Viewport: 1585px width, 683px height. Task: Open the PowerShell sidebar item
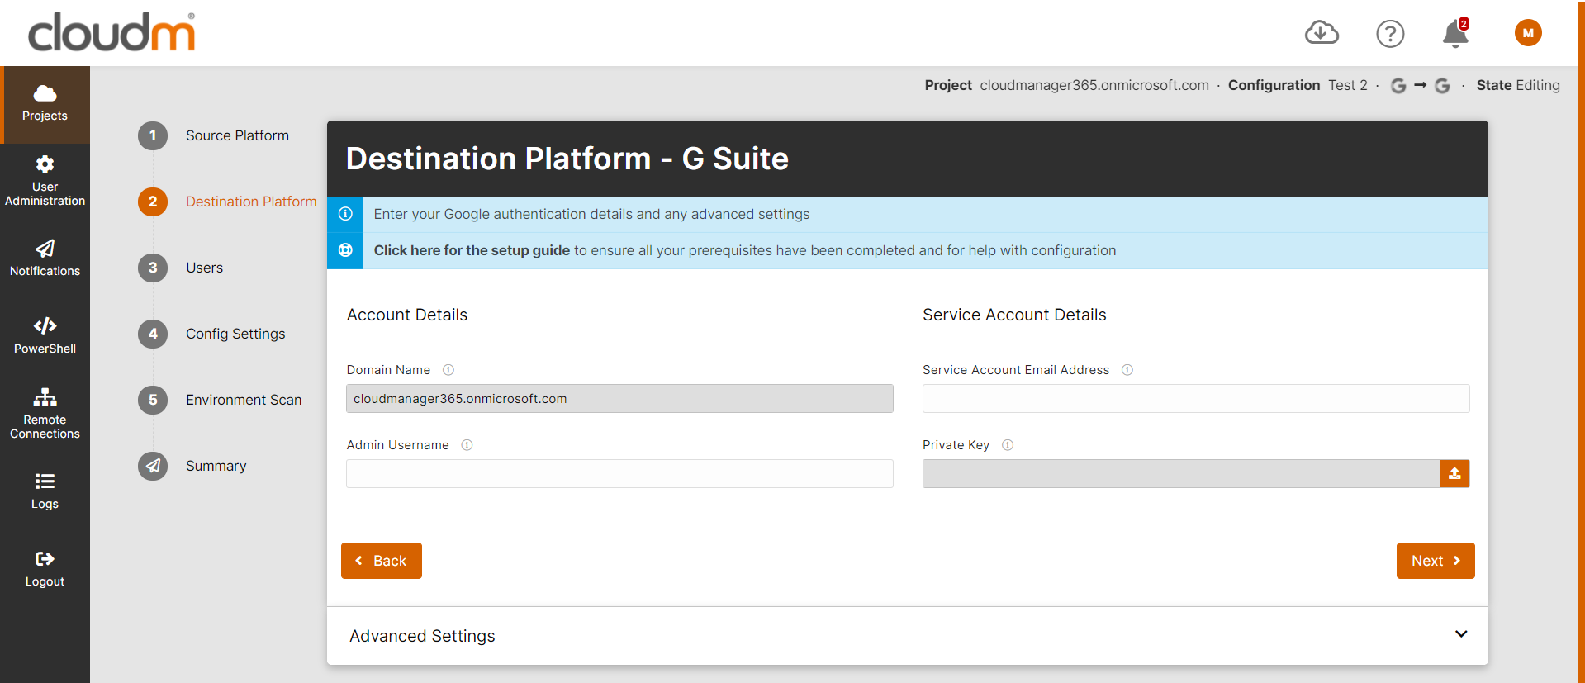pos(45,335)
